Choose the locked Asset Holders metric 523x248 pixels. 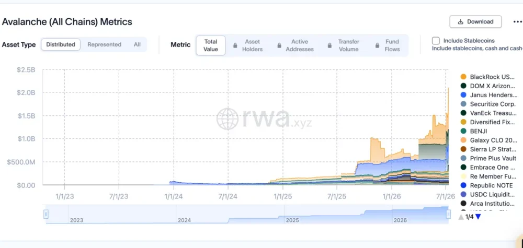click(248, 45)
